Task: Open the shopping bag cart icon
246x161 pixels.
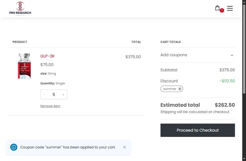Action: point(217,8)
